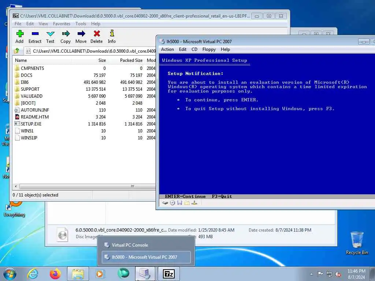Select the SUPPORT folder row
Screen dimensions: 375x281
[85, 89]
